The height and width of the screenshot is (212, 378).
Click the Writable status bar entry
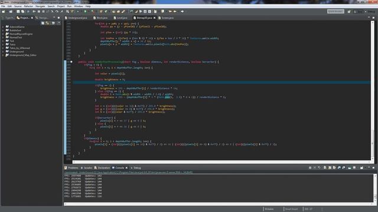coord(269,209)
